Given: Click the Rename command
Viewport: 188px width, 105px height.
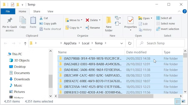Looking at the screenshot, I should point(93,28).
